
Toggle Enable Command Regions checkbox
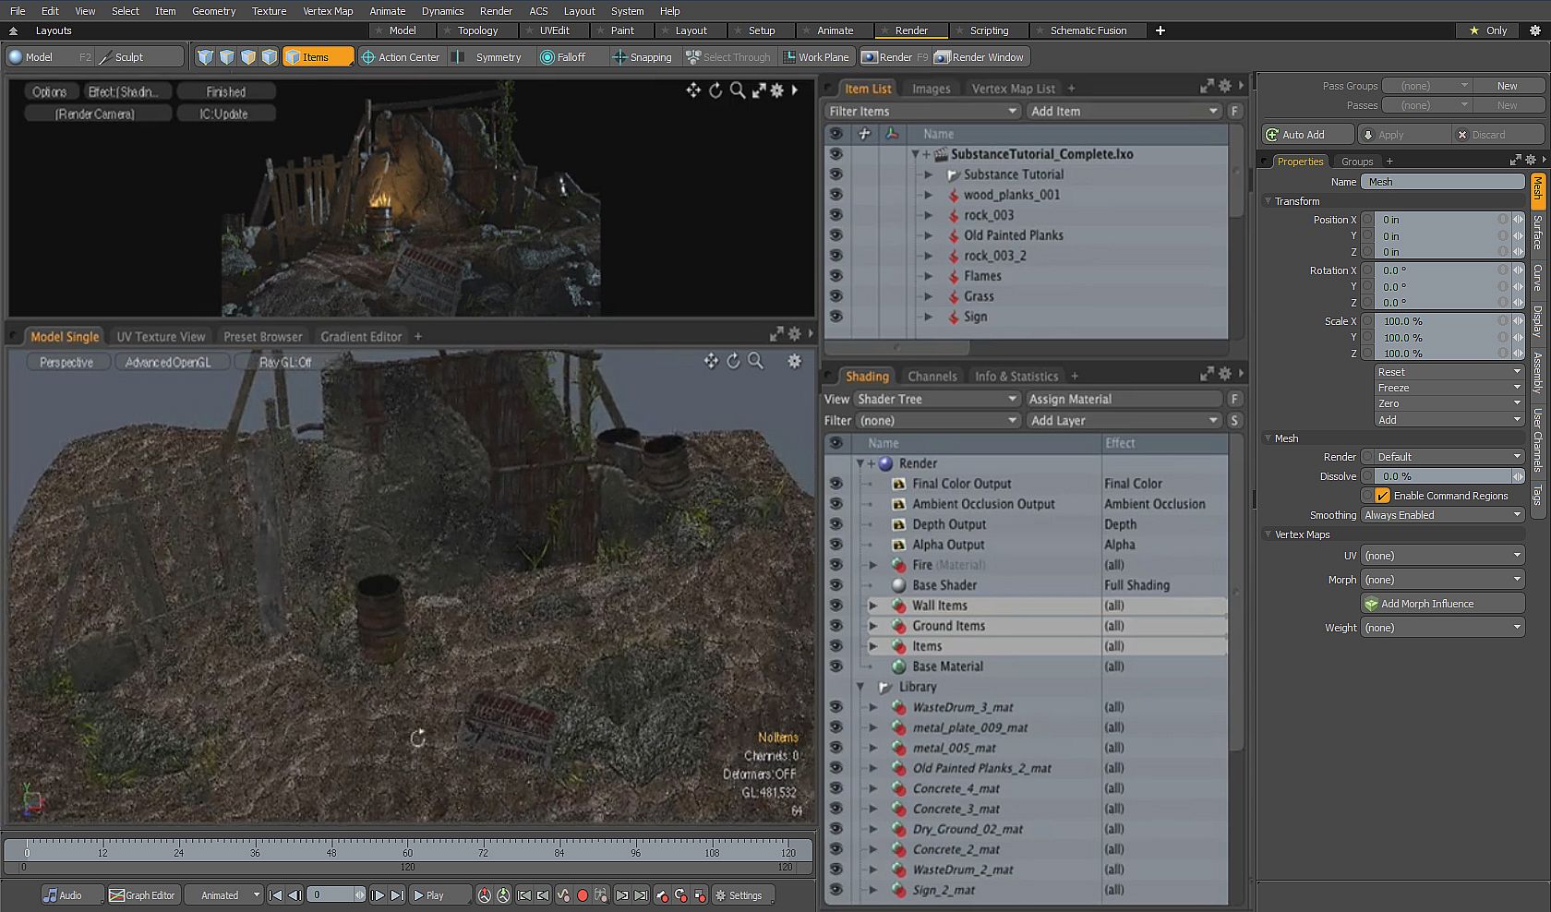tap(1382, 496)
